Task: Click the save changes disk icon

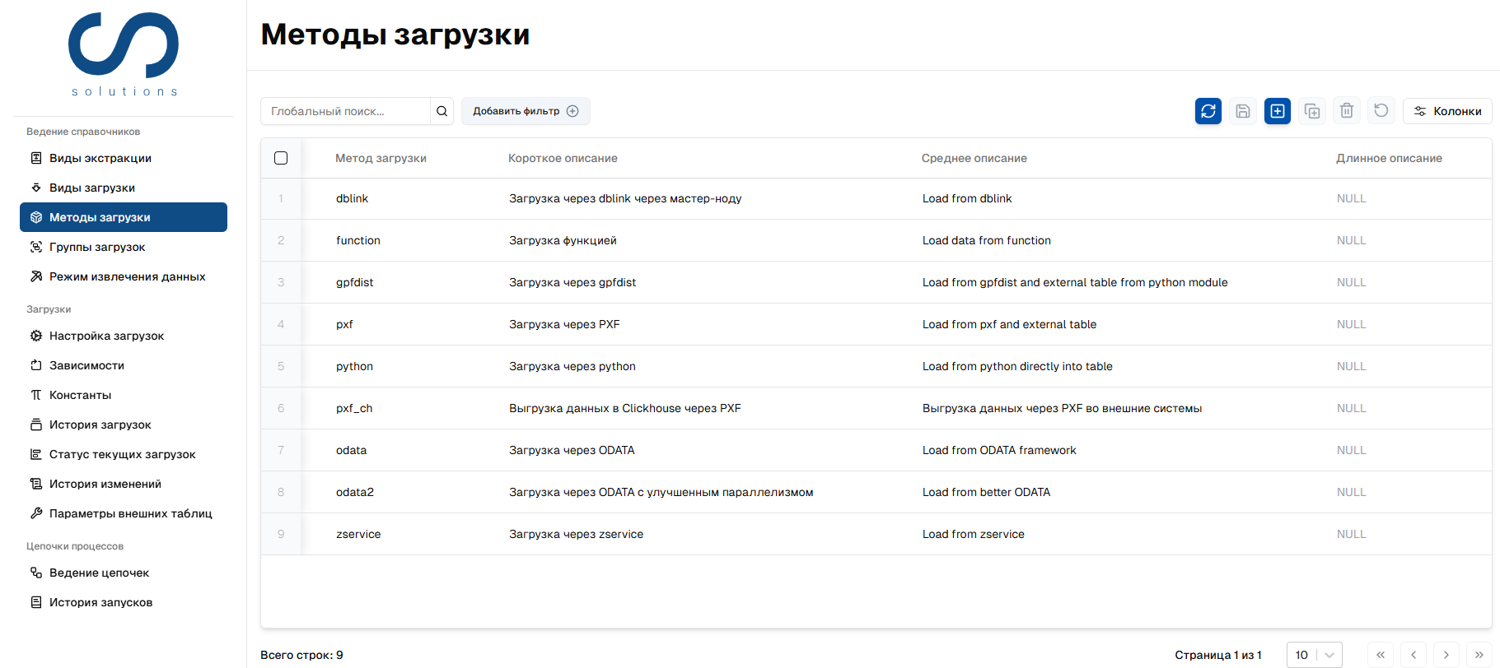Action: 1242,111
